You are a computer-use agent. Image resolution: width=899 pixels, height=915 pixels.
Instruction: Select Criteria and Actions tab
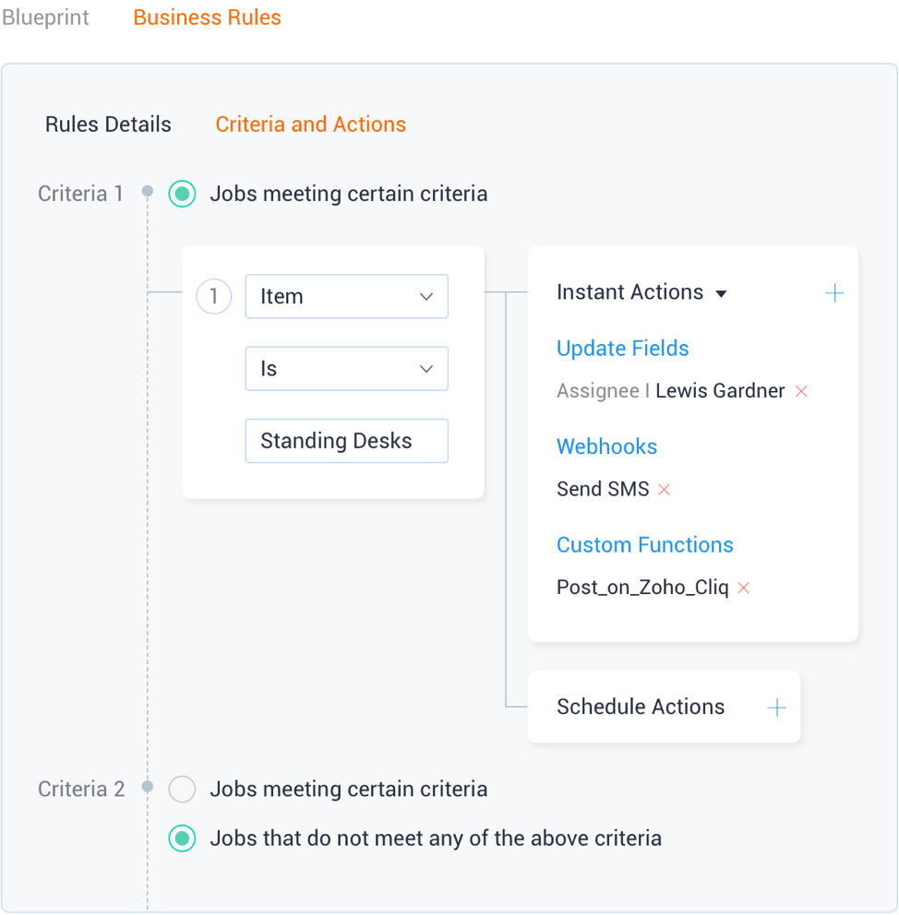pos(310,125)
